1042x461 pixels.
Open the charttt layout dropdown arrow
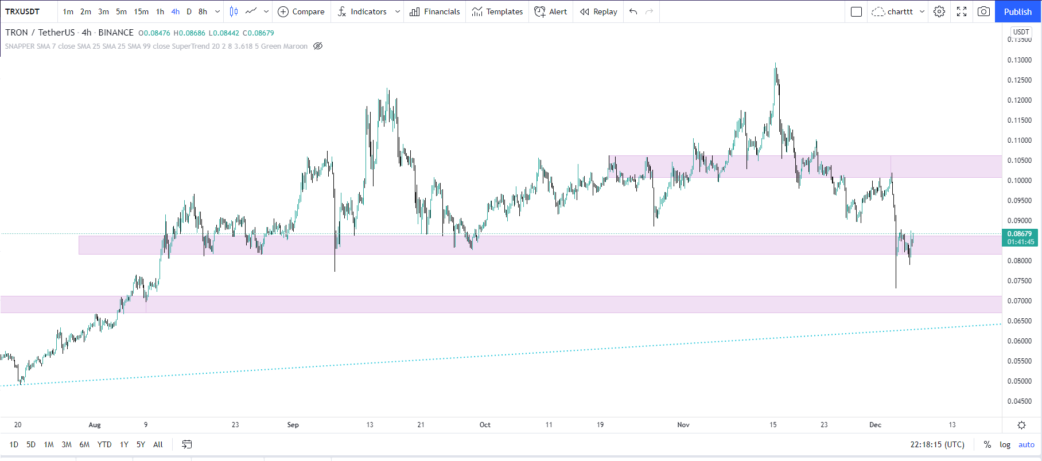(x=922, y=11)
